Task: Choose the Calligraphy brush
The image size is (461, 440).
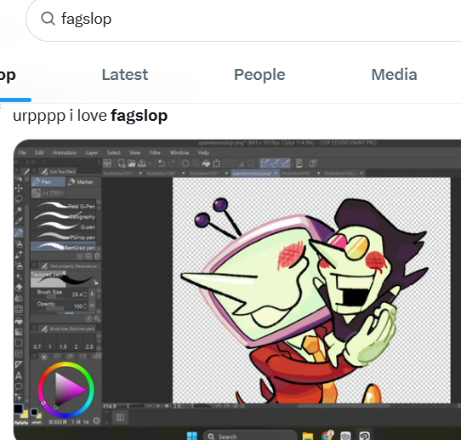Action: tap(64, 216)
